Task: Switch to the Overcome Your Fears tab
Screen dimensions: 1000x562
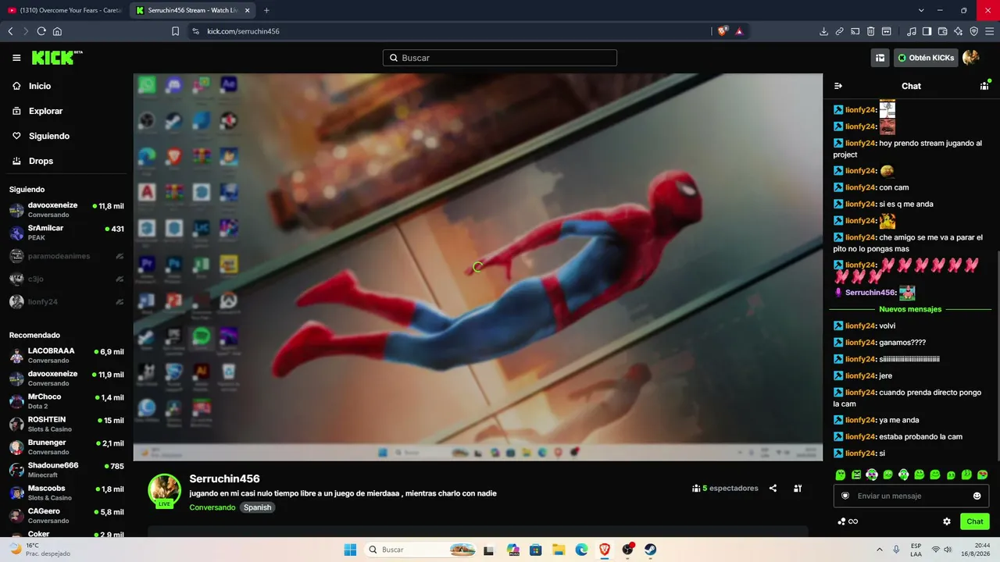Action: tap(66, 10)
